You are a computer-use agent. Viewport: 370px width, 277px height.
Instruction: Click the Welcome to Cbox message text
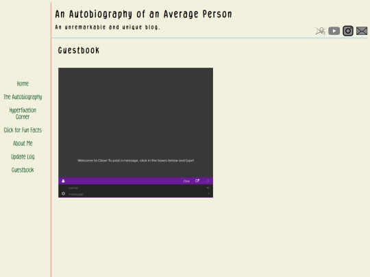pyautogui.click(x=136, y=161)
